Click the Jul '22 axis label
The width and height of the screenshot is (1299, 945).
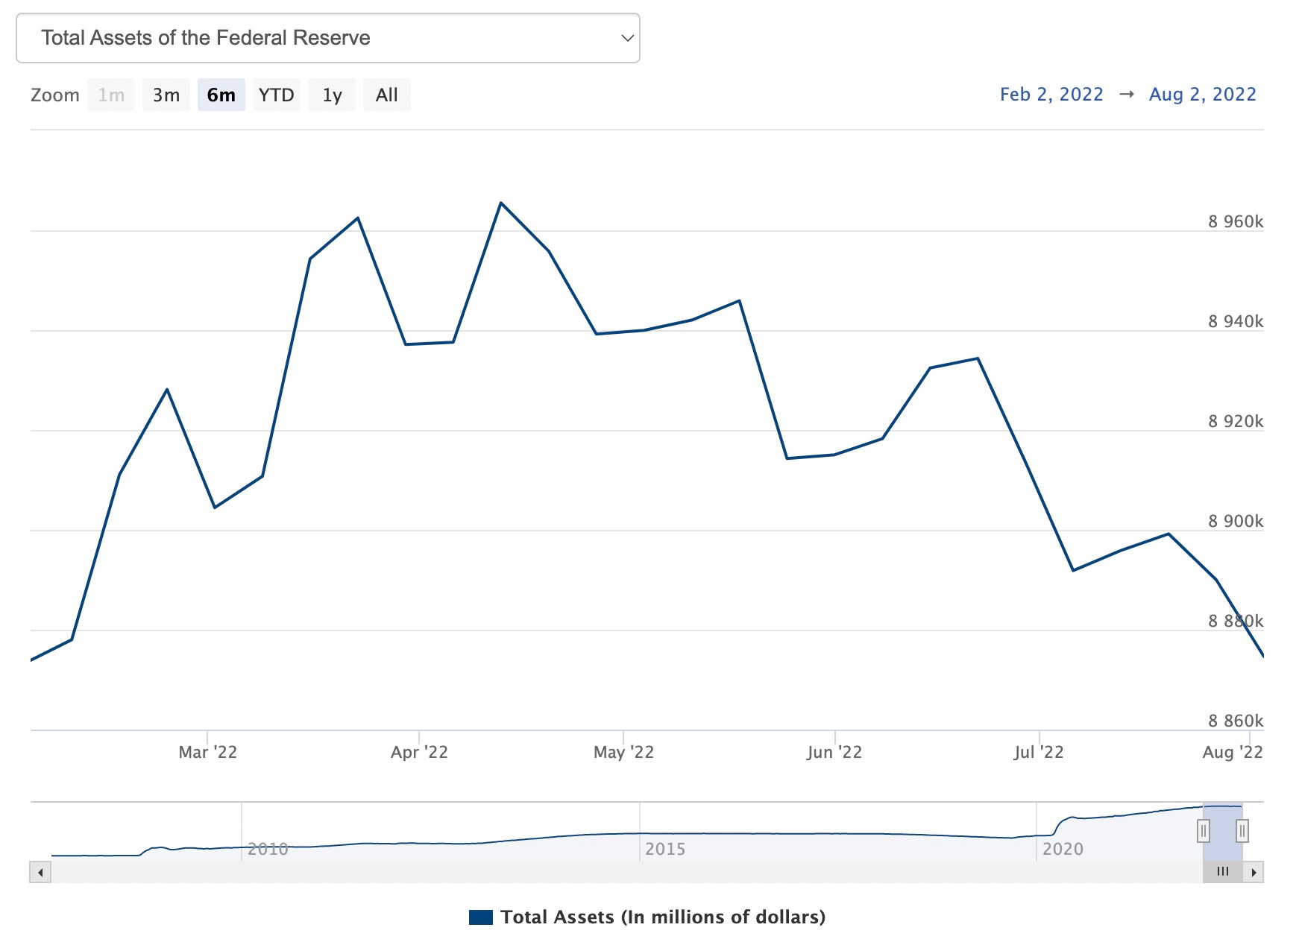click(x=1039, y=752)
